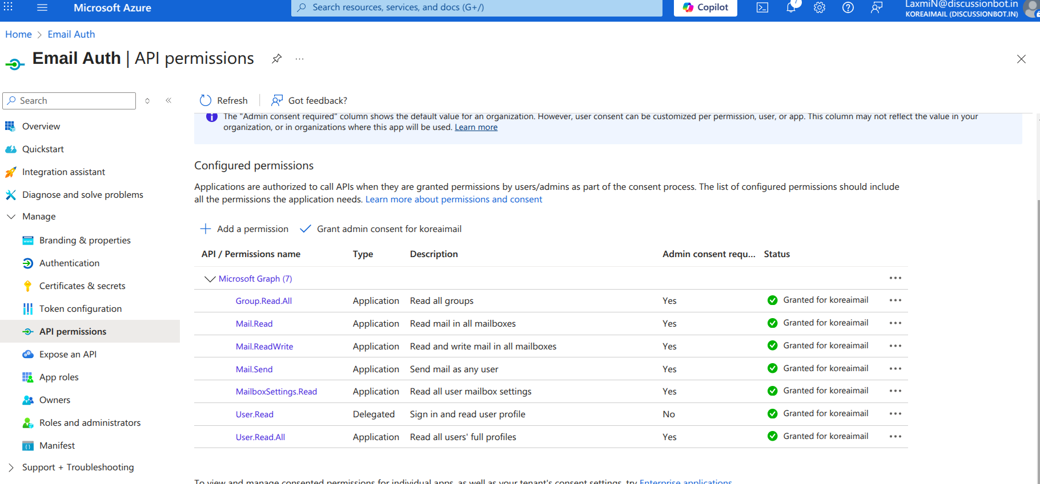Go to Authentication in the sidebar
1040x484 pixels.
69,263
